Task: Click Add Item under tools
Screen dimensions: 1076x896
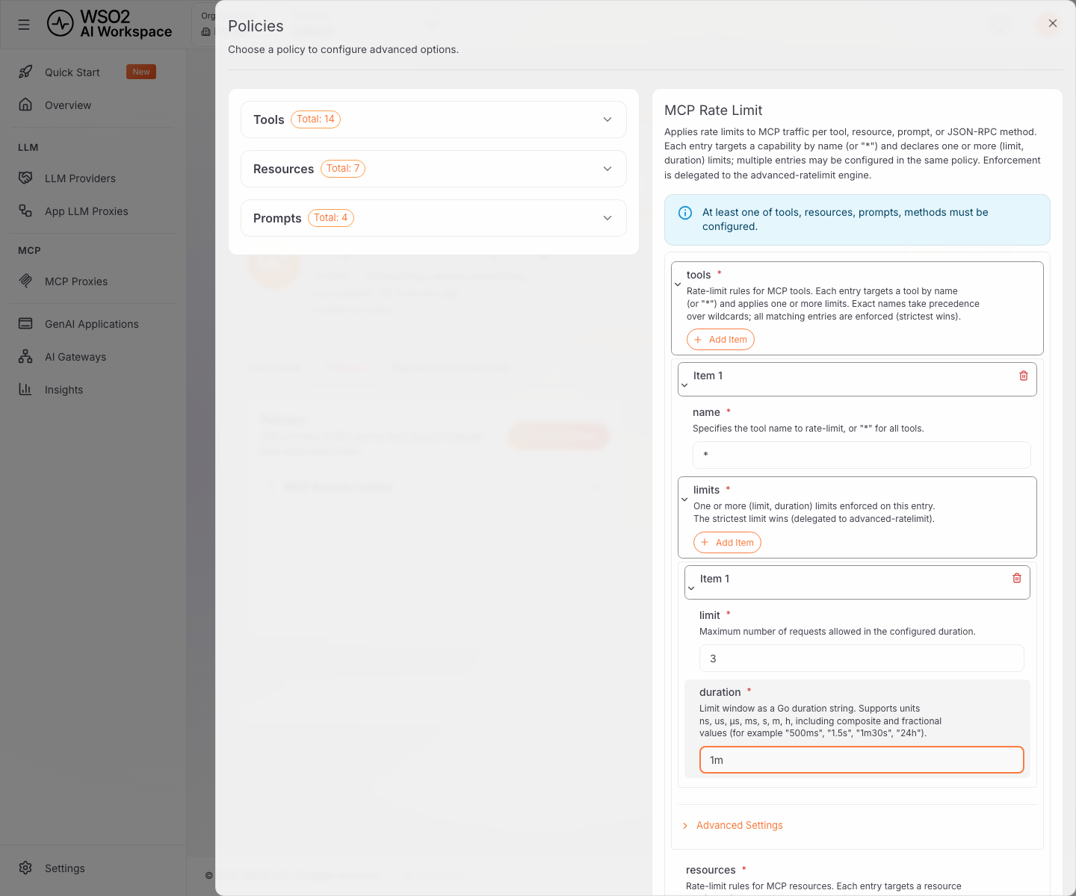Action: [720, 340]
